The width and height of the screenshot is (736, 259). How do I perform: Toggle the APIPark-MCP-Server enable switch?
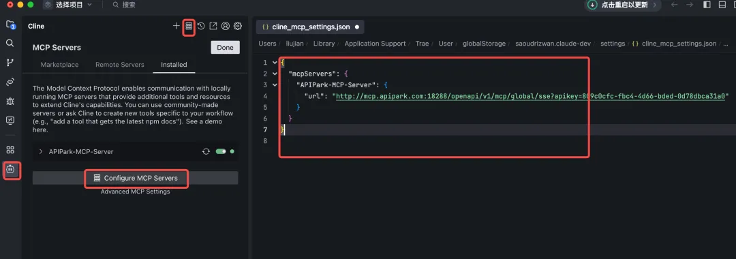click(x=221, y=151)
